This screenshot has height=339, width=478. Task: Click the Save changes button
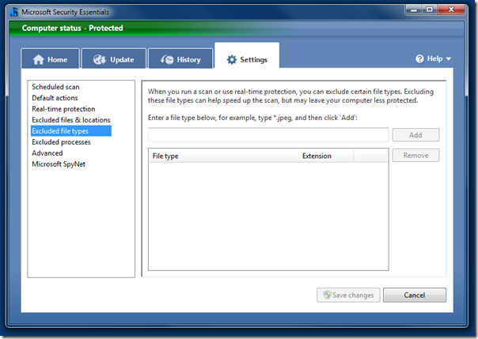[348, 295]
